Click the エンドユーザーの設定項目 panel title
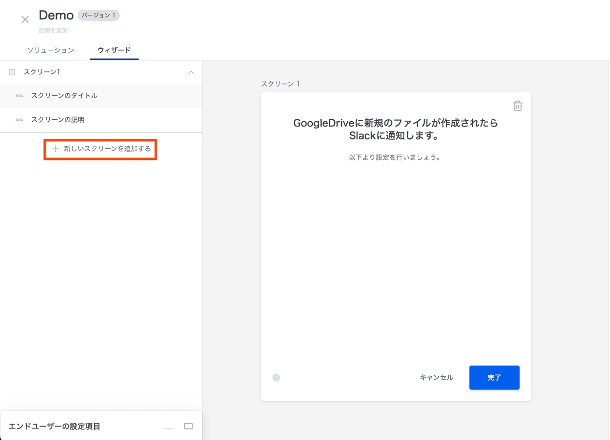This screenshot has width=610, height=440. tap(55, 426)
